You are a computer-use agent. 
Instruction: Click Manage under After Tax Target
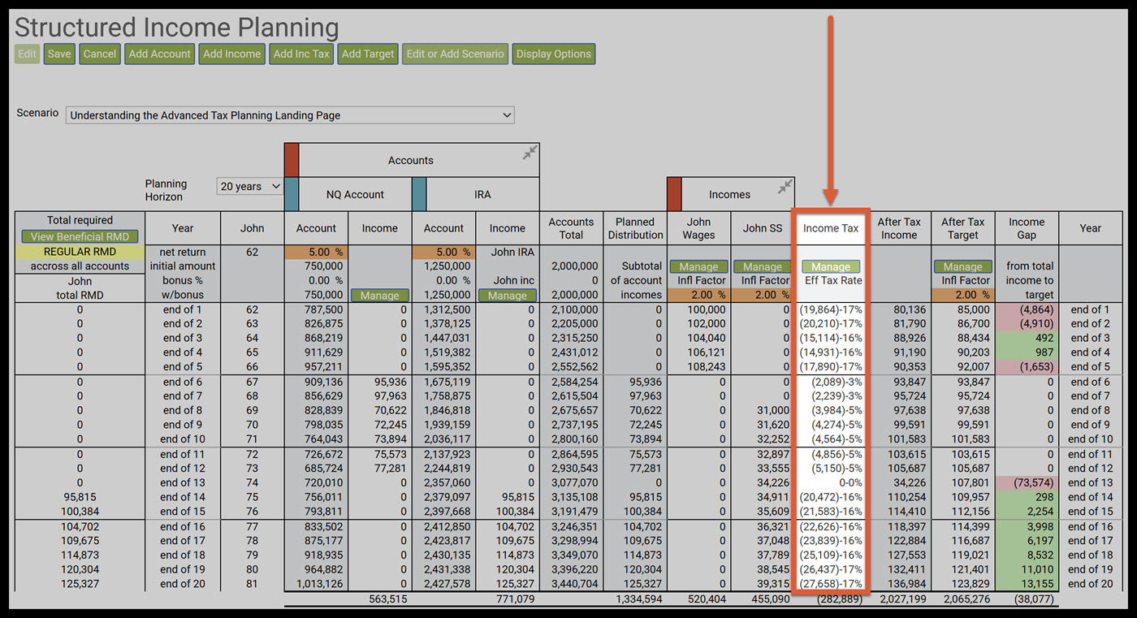click(x=963, y=266)
